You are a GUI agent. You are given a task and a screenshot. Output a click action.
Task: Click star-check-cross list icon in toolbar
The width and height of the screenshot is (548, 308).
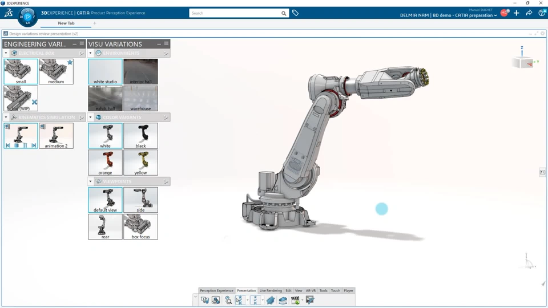255,300
